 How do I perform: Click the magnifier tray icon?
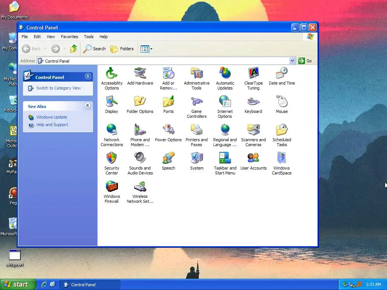tap(359, 285)
